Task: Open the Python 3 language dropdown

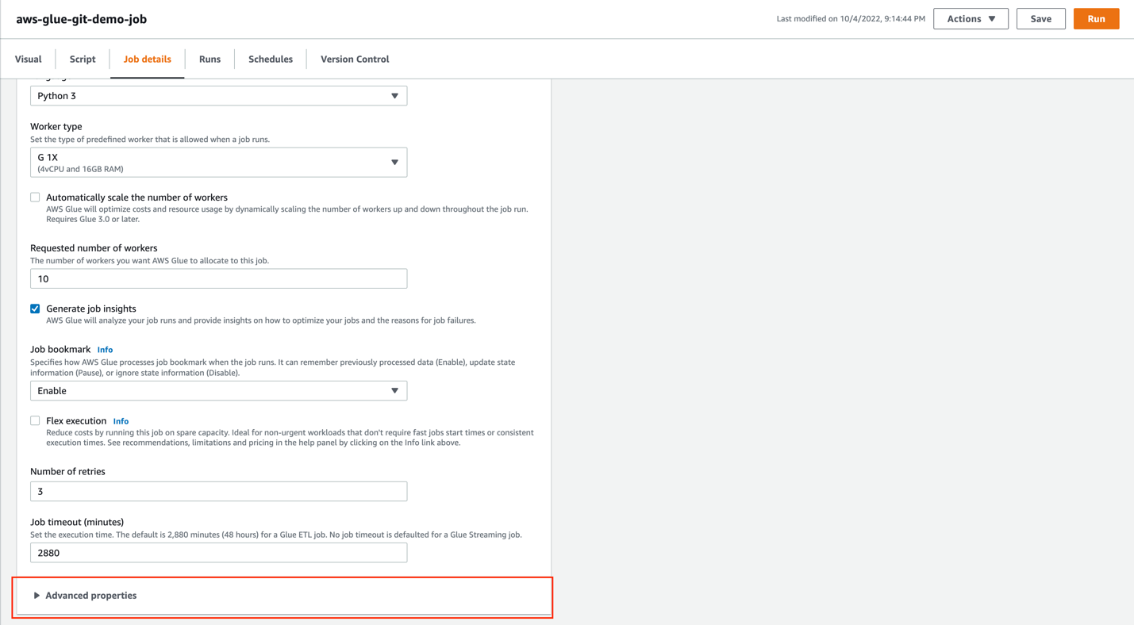Action: pos(218,96)
